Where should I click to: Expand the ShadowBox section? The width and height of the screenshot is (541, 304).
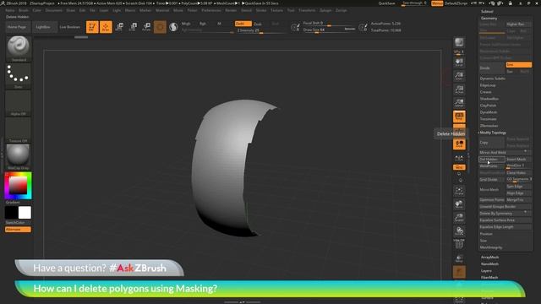pos(489,99)
